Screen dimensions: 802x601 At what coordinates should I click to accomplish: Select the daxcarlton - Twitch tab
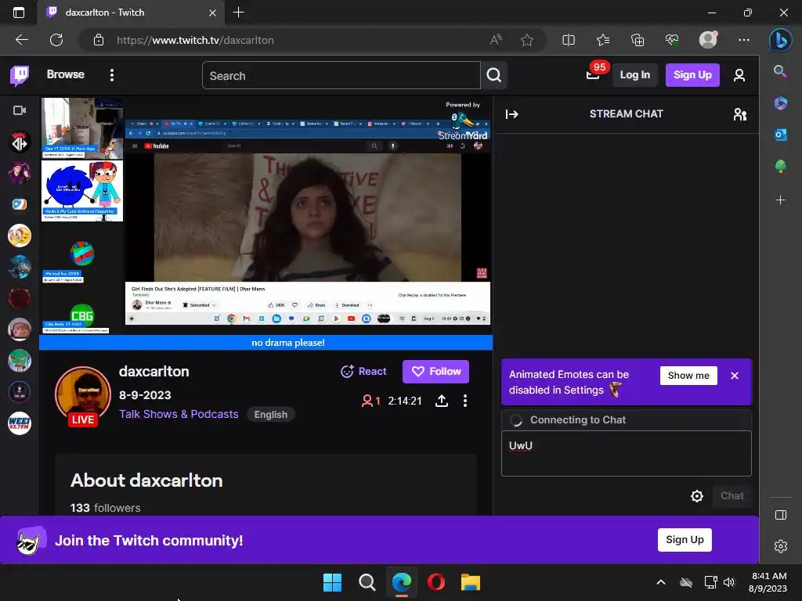(131, 13)
